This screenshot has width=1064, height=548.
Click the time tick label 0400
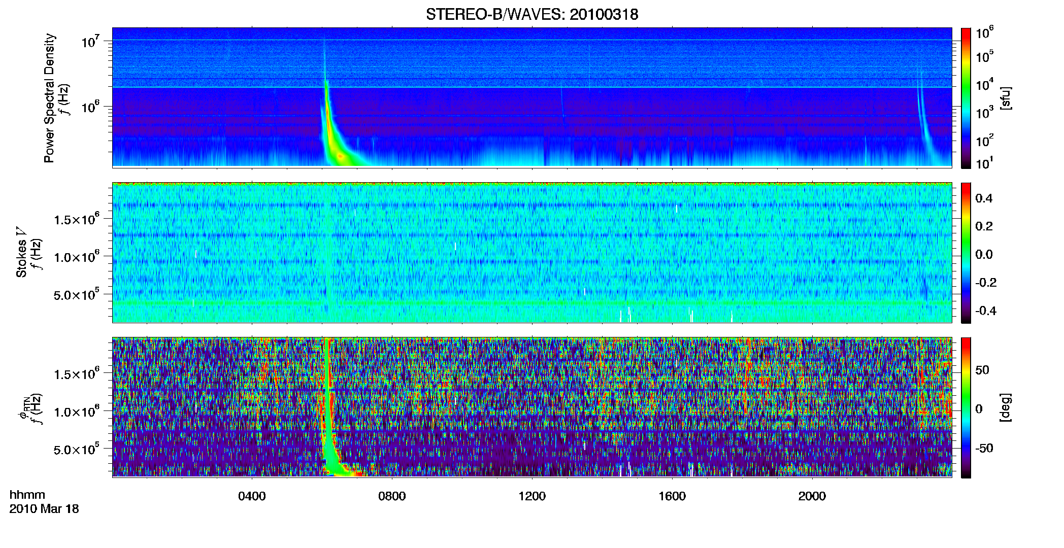click(252, 496)
